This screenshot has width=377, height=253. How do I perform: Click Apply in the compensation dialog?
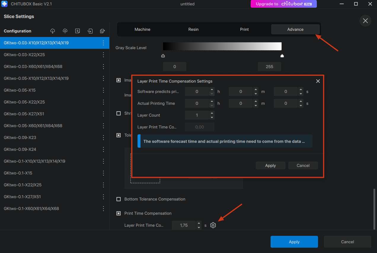(270, 165)
